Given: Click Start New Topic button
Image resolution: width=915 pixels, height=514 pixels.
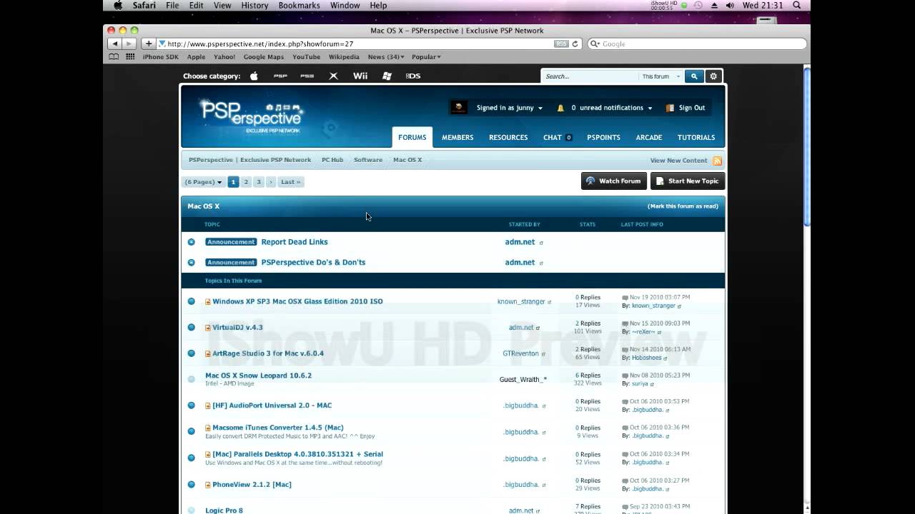Looking at the screenshot, I should pos(688,181).
